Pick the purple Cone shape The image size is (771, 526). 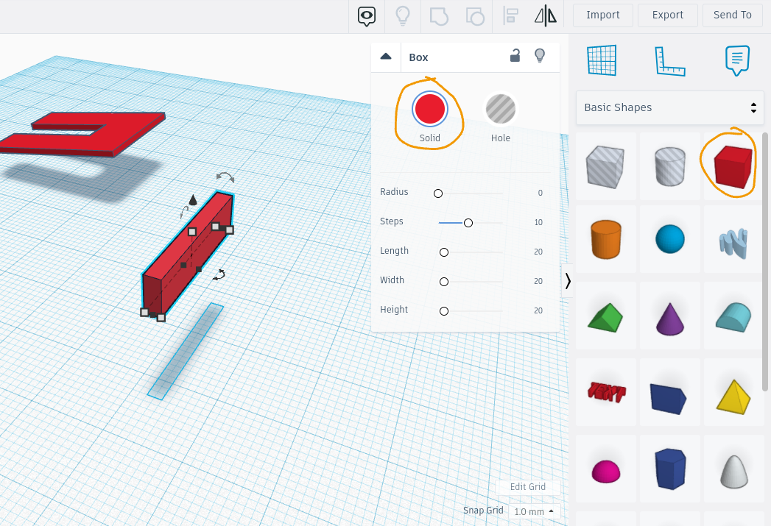669,319
